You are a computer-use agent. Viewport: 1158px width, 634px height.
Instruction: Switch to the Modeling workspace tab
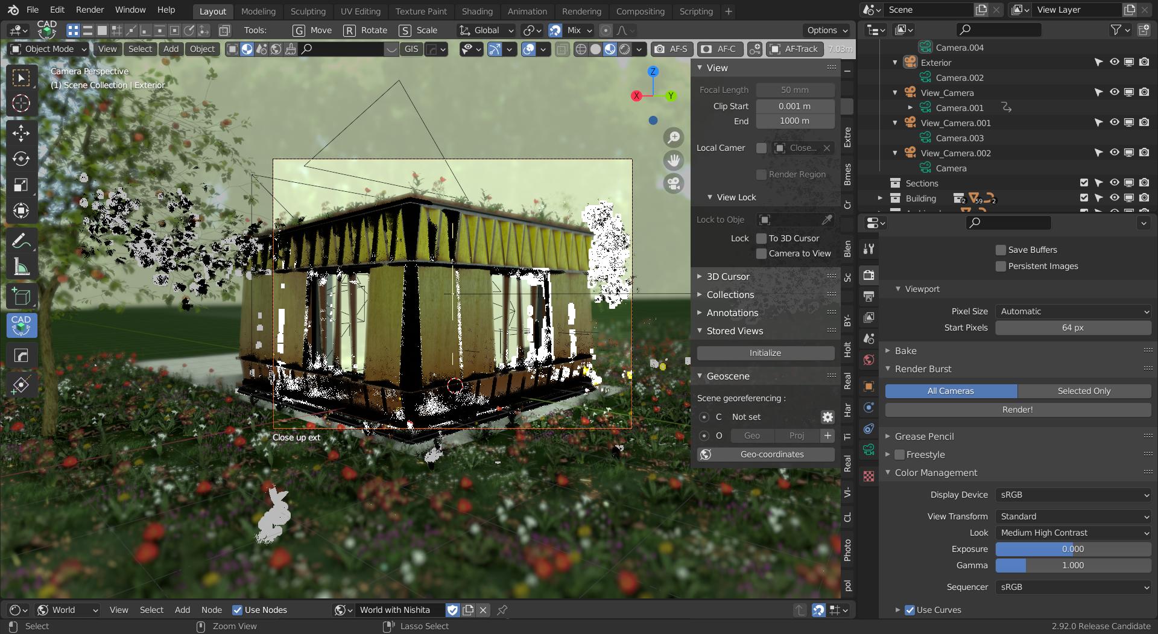tap(258, 11)
